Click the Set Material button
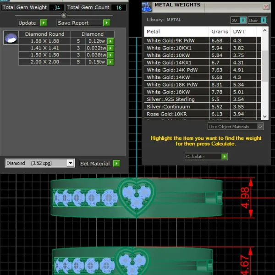Image resolution: width=275 pixels, height=275 pixels. (x=95, y=164)
